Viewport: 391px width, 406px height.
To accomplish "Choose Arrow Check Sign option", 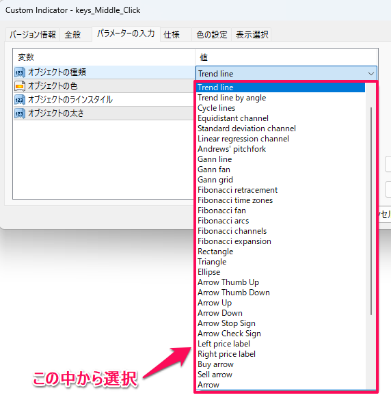I will [280, 334].
